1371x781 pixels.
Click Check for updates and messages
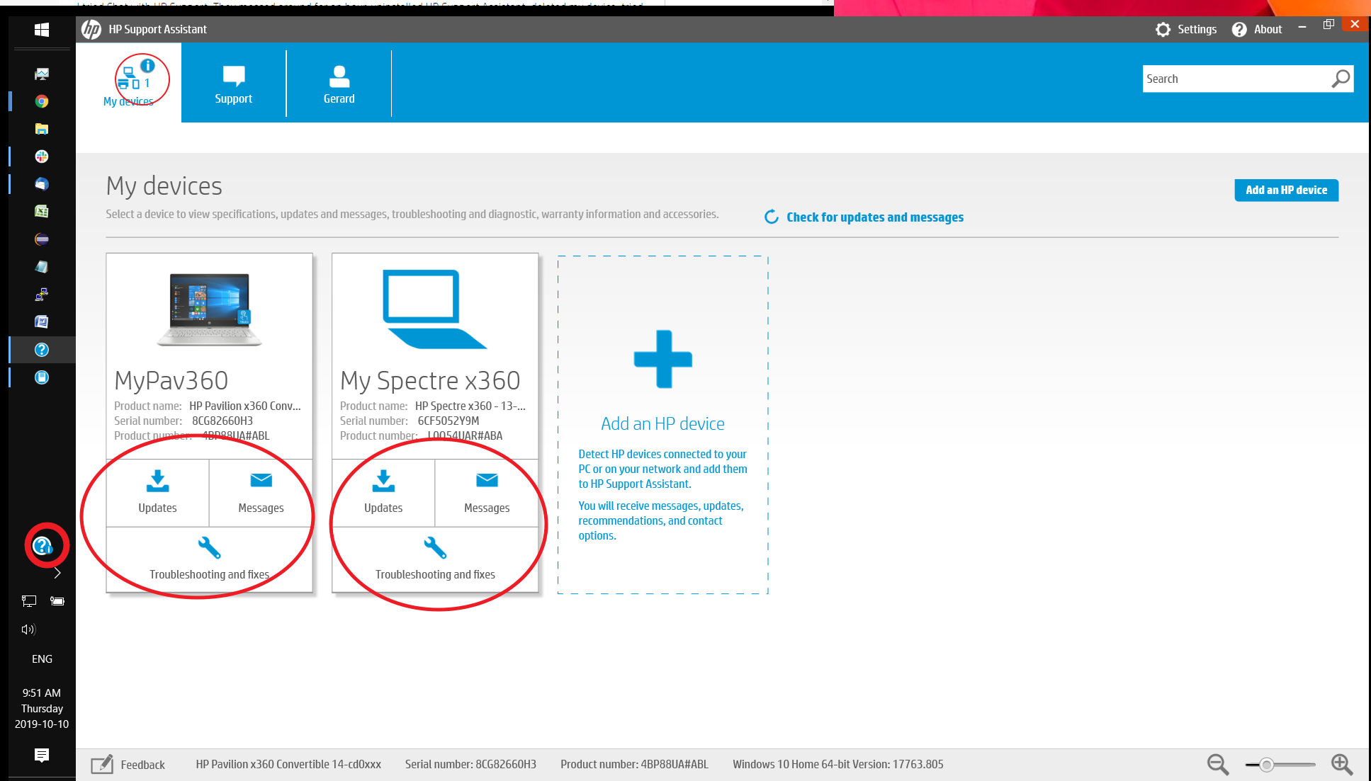tap(874, 217)
